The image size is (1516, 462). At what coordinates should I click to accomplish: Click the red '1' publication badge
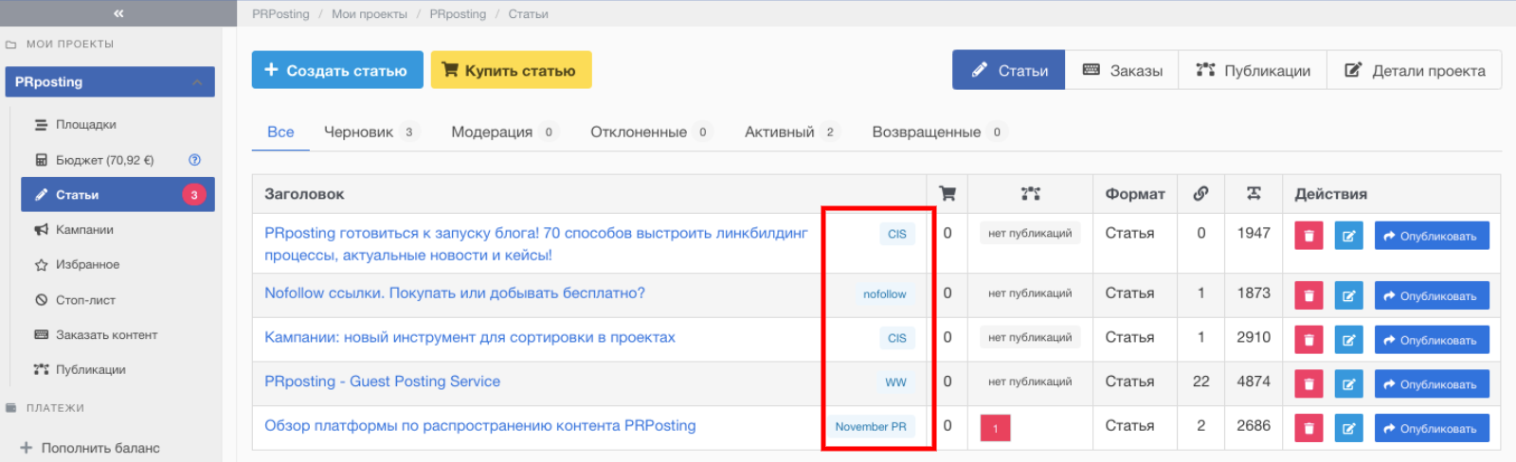(x=995, y=428)
